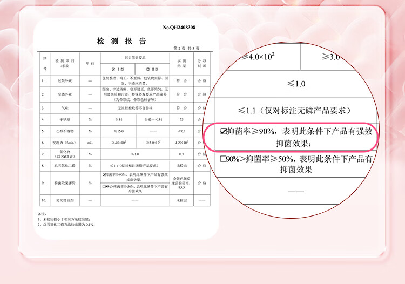
Task: Click unchecked 90%>抑菌率≥50% box in magnified circle
Action: (x=223, y=159)
